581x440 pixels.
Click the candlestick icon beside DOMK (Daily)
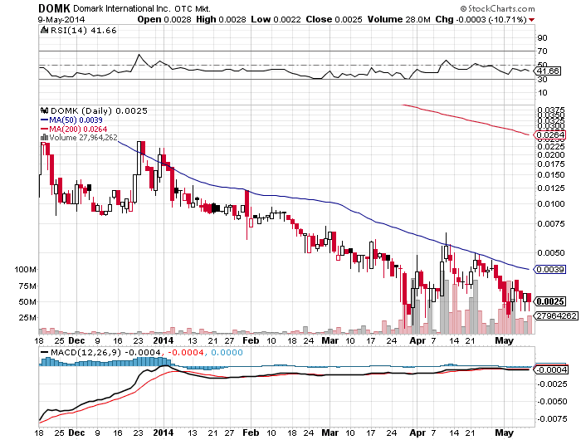click(x=45, y=110)
